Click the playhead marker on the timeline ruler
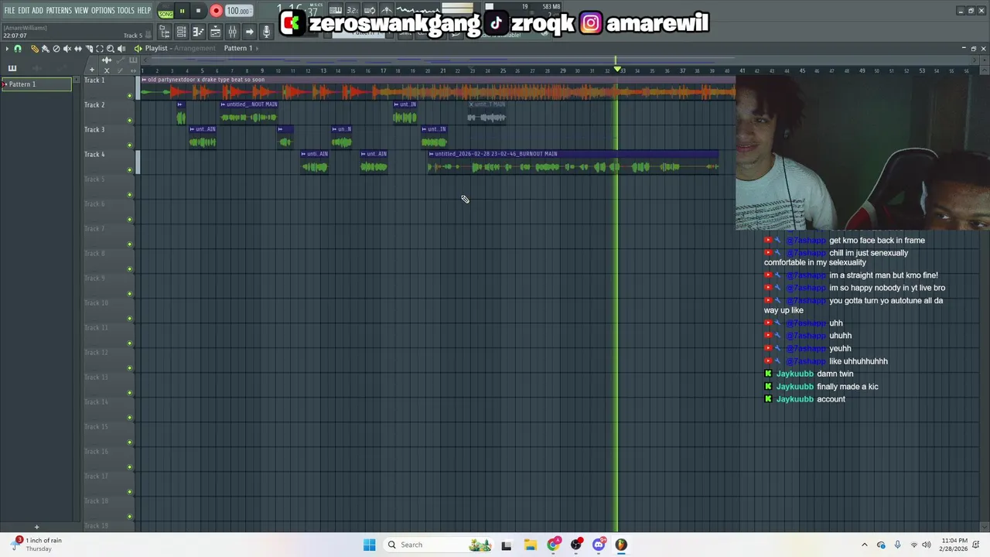 coord(617,70)
